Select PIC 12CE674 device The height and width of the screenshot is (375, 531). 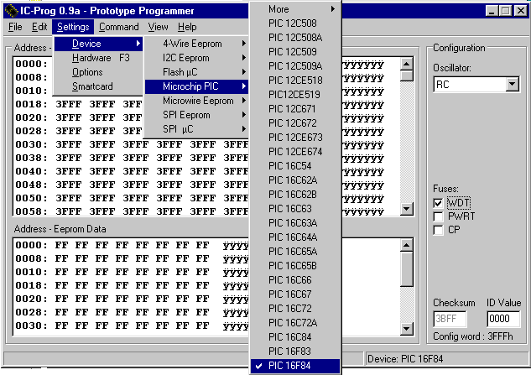pyautogui.click(x=295, y=152)
